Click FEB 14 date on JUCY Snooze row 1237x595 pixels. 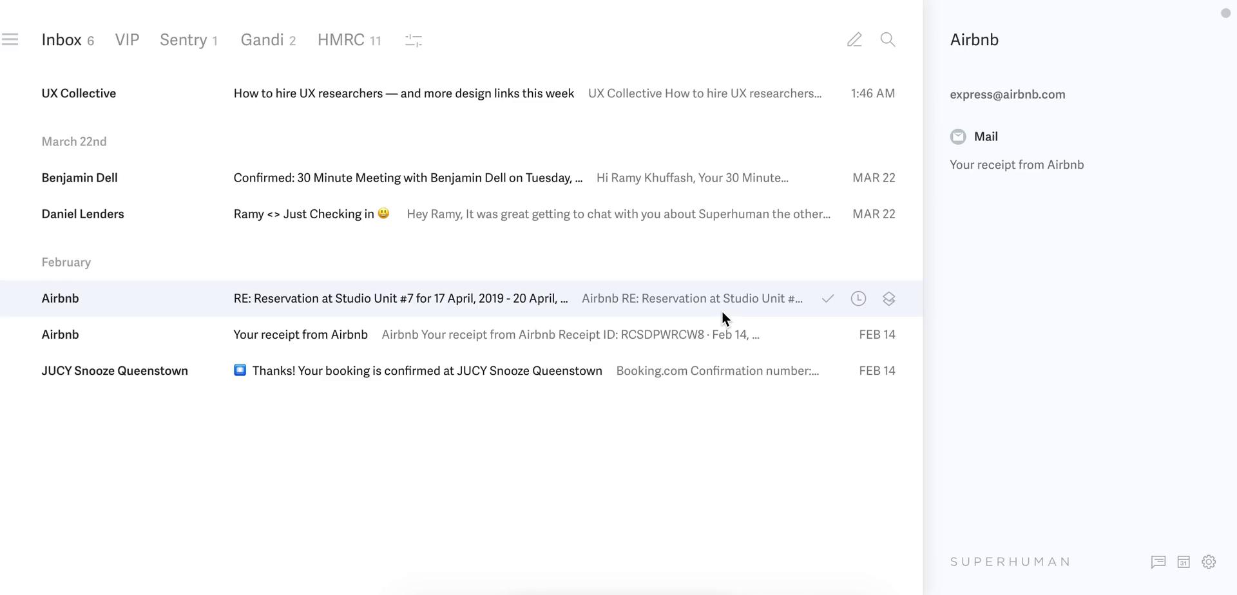tap(877, 370)
